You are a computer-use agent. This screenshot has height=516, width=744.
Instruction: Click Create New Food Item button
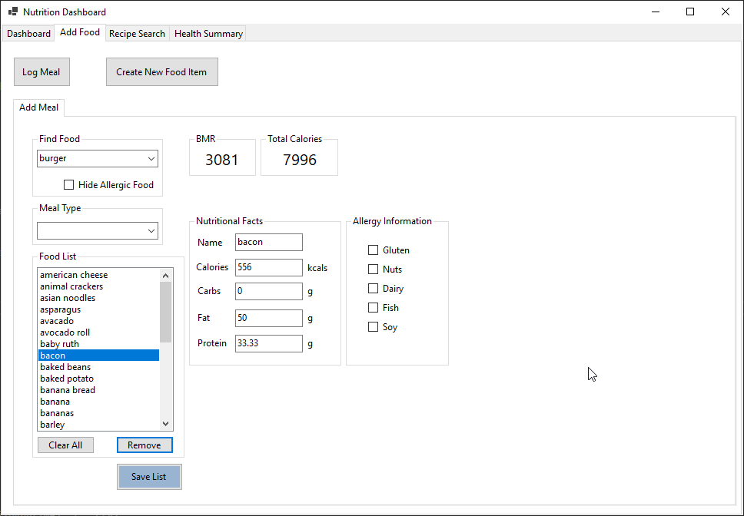tap(161, 72)
